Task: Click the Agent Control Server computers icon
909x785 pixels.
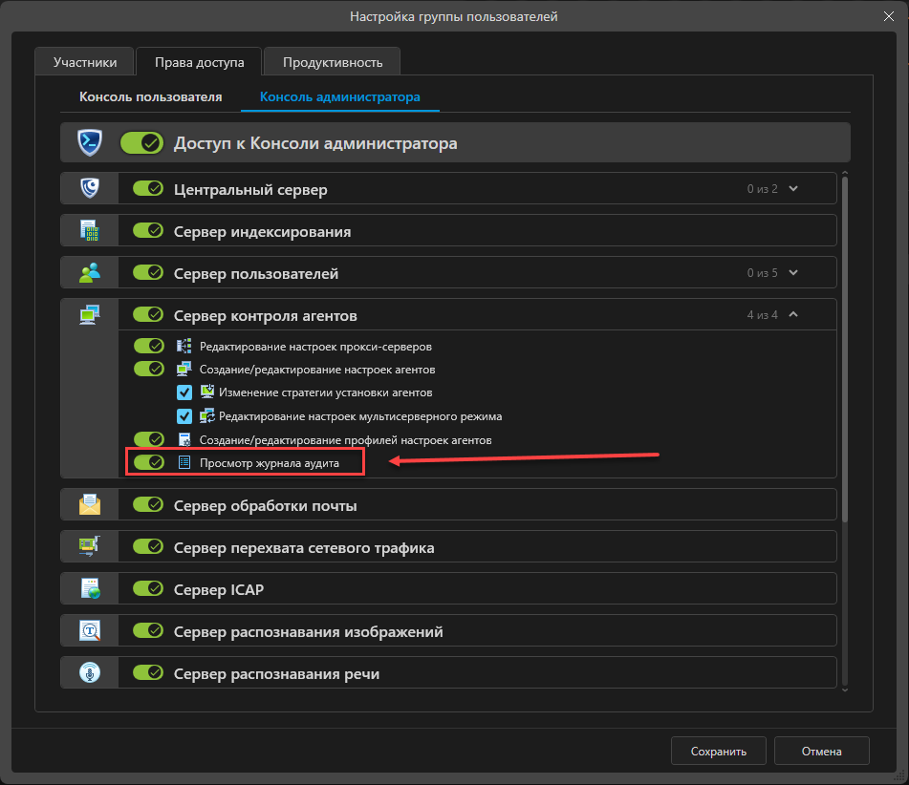Action: [90, 315]
